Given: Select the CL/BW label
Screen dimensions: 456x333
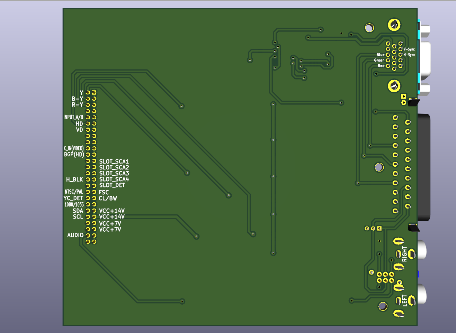Looking at the screenshot, I should 108,198.
